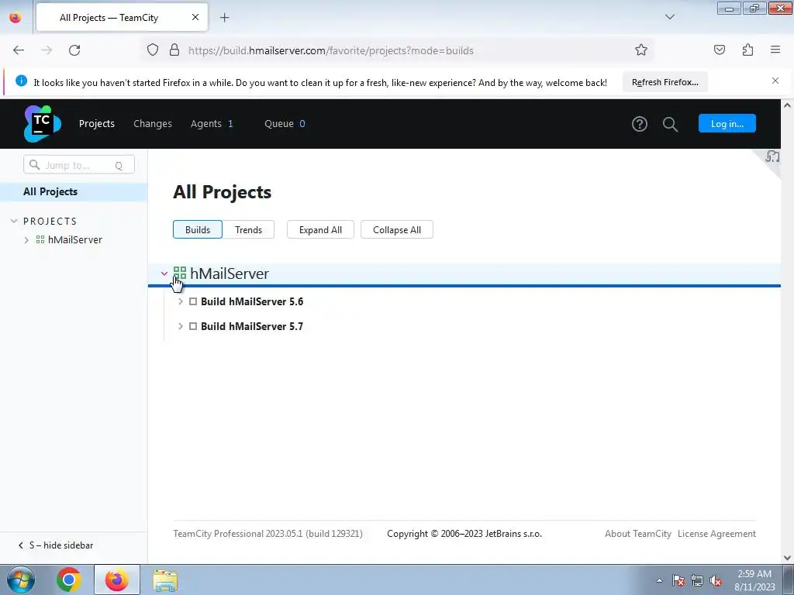The image size is (794, 595).
Task: Click the info icon in notification bar
Action: [x=21, y=81]
